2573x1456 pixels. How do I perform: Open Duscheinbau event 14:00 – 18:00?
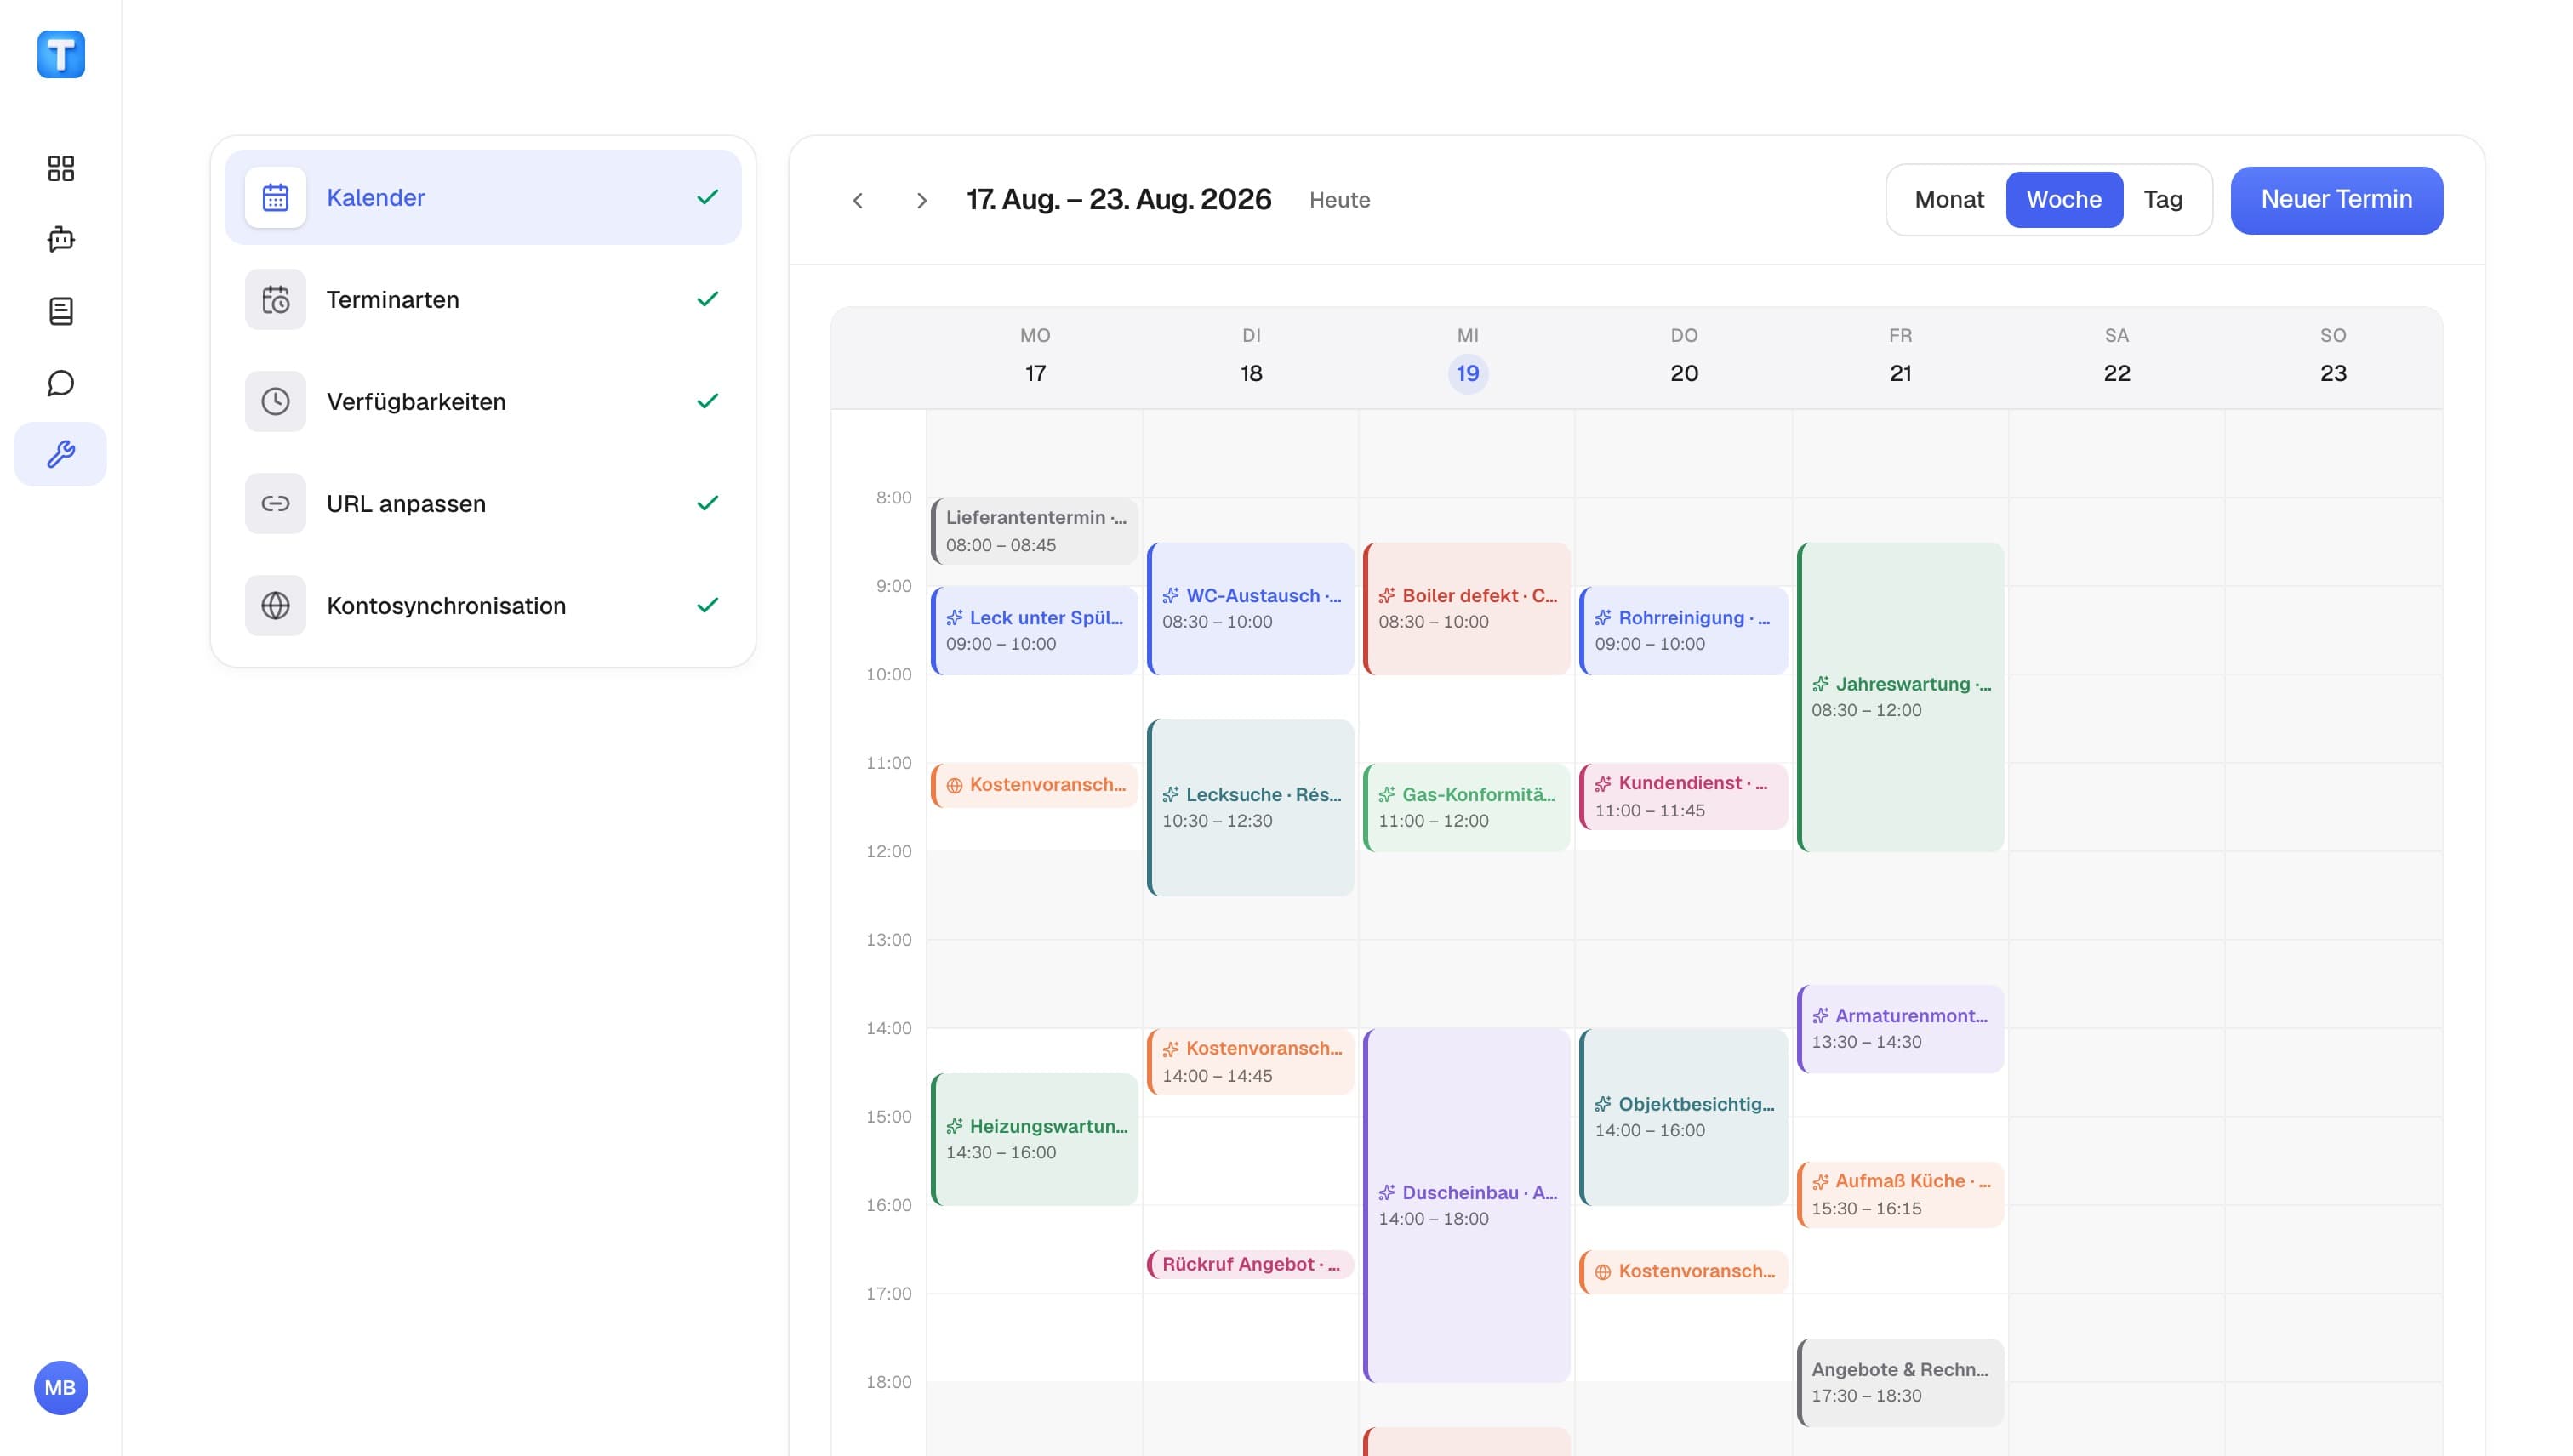click(x=1467, y=1205)
